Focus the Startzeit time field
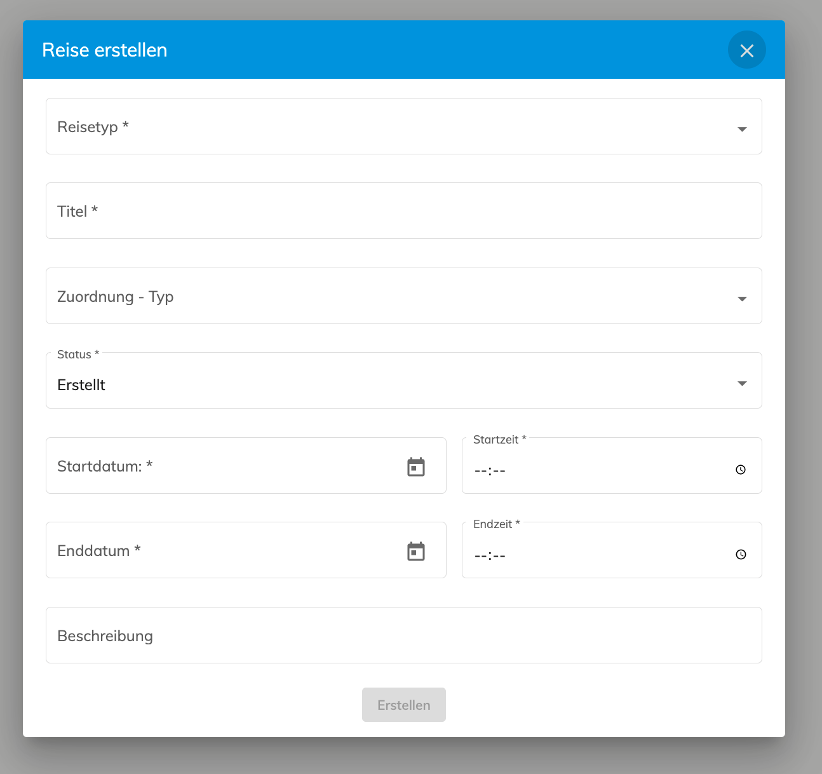The height and width of the screenshot is (774, 822). pos(612,466)
